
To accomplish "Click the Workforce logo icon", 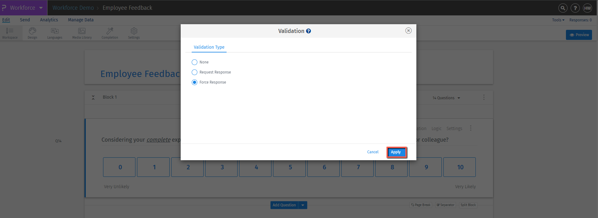I will [x=4, y=8].
